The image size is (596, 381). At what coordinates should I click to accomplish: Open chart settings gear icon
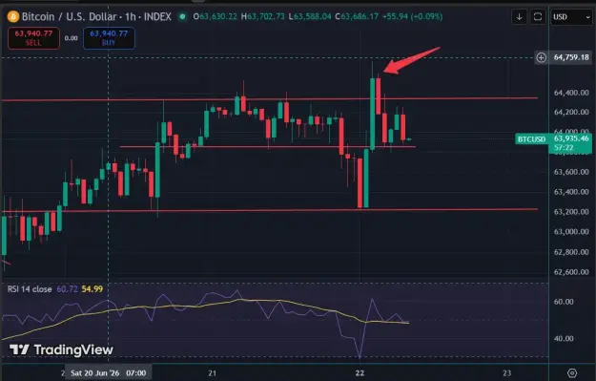[572, 372]
